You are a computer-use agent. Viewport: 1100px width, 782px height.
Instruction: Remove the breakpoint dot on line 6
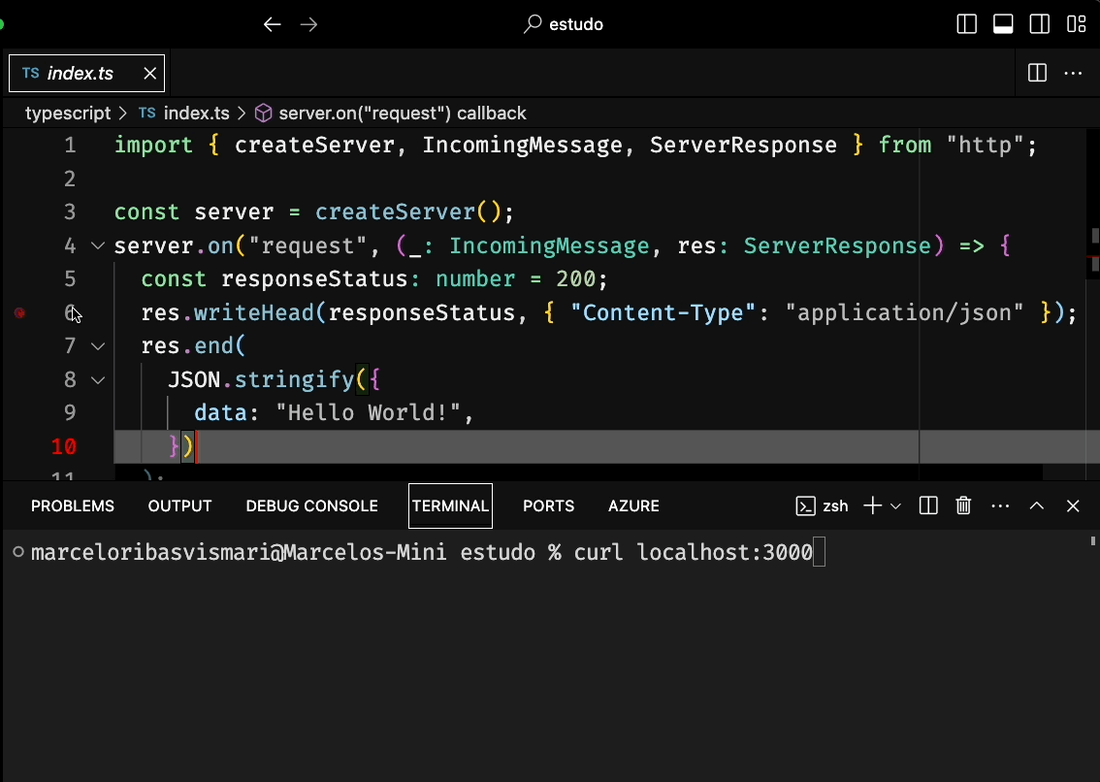(20, 313)
